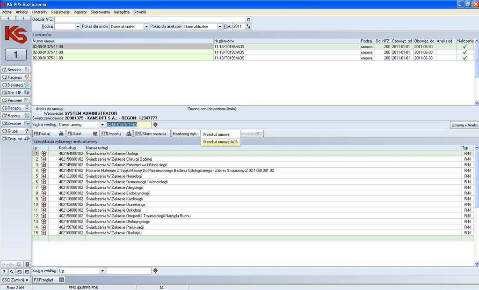Open the C3 Deklaracj module
479x290 pixels.
coord(15,85)
